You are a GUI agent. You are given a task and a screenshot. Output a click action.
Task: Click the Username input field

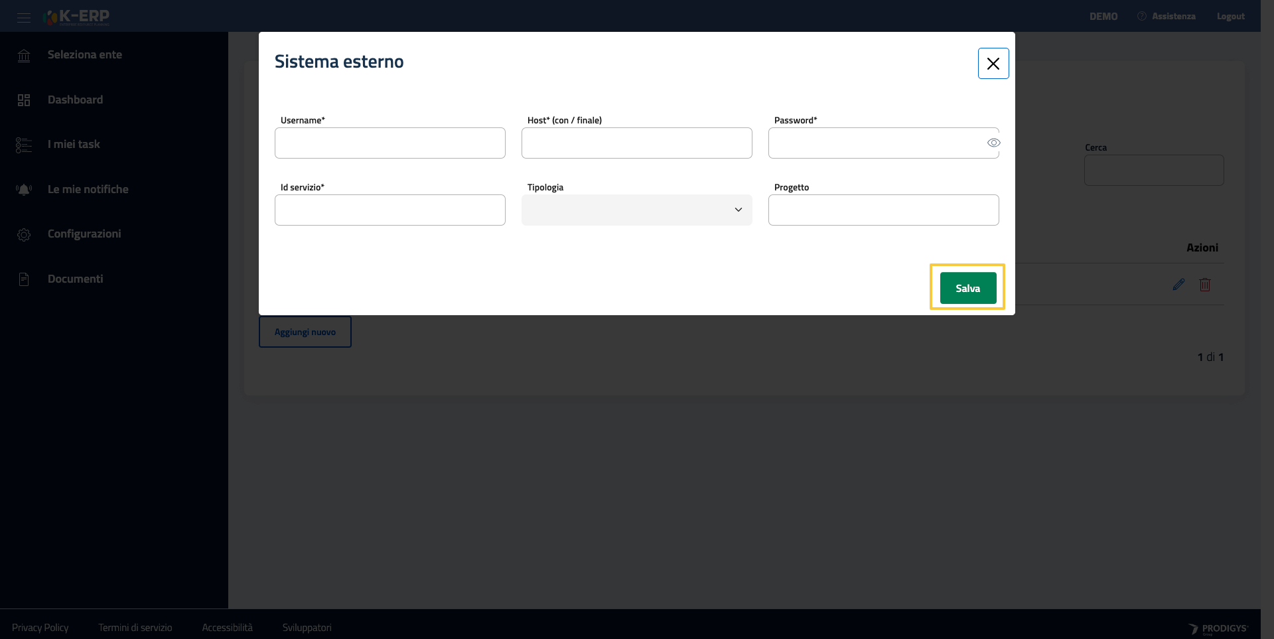coord(389,143)
